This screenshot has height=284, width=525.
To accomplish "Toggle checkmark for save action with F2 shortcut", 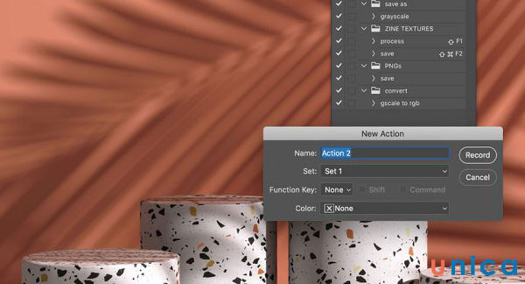I will pos(339,53).
